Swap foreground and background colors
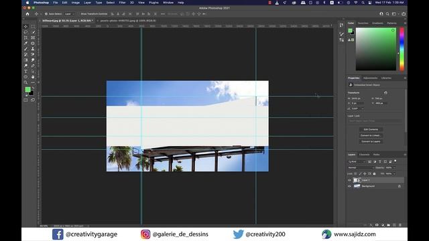This screenshot has height=241, width=429. pyautogui.click(x=33, y=88)
